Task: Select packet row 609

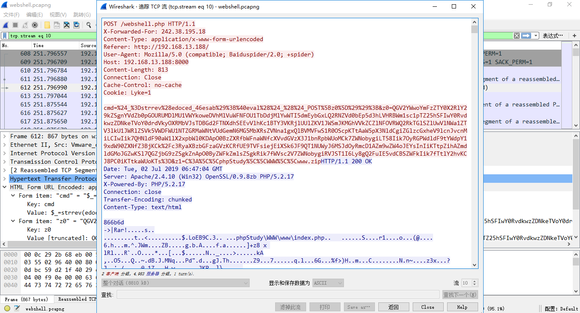Action: 48,62
